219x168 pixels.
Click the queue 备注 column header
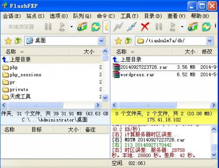95,129
